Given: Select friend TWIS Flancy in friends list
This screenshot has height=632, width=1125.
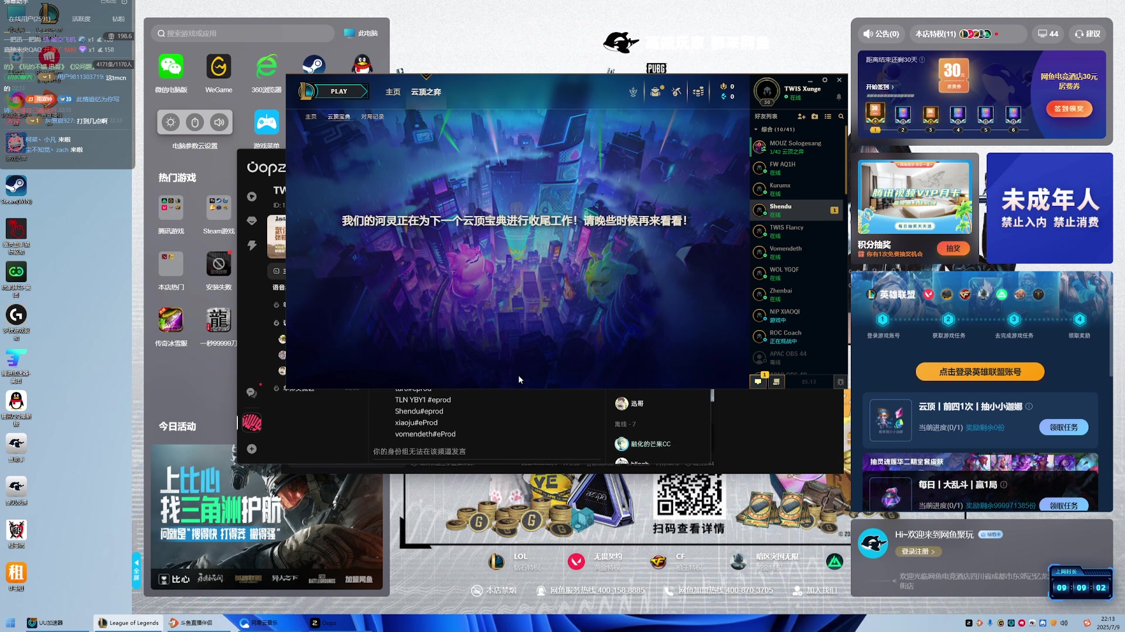Looking at the screenshot, I should coord(797,231).
